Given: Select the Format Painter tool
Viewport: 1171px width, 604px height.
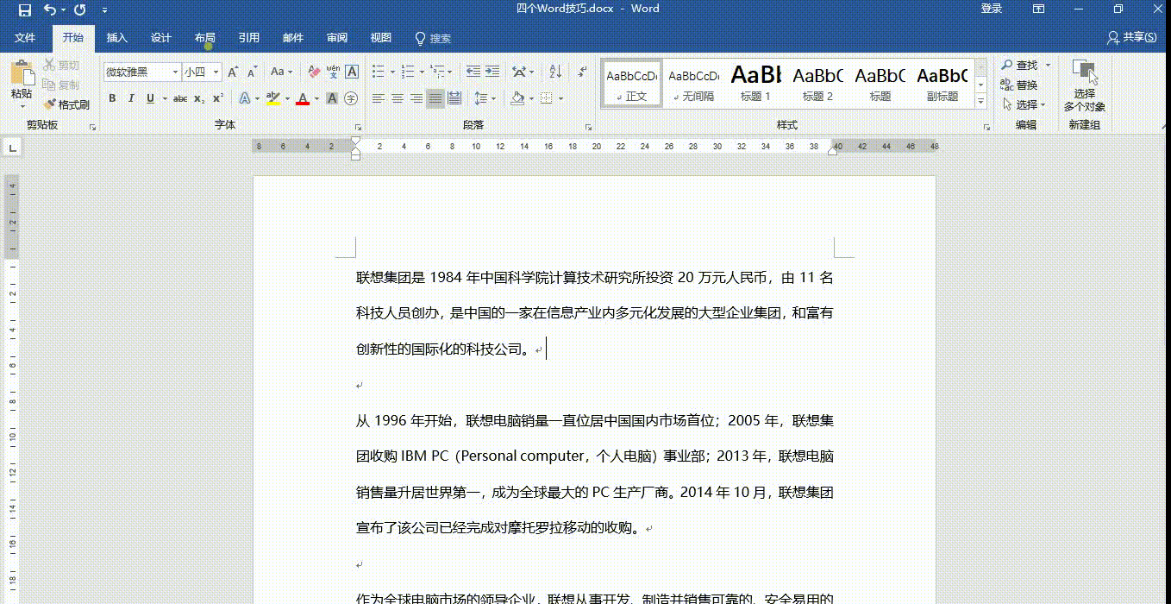Looking at the screenshot, I should pyautogui.click(x=69, y=104).
